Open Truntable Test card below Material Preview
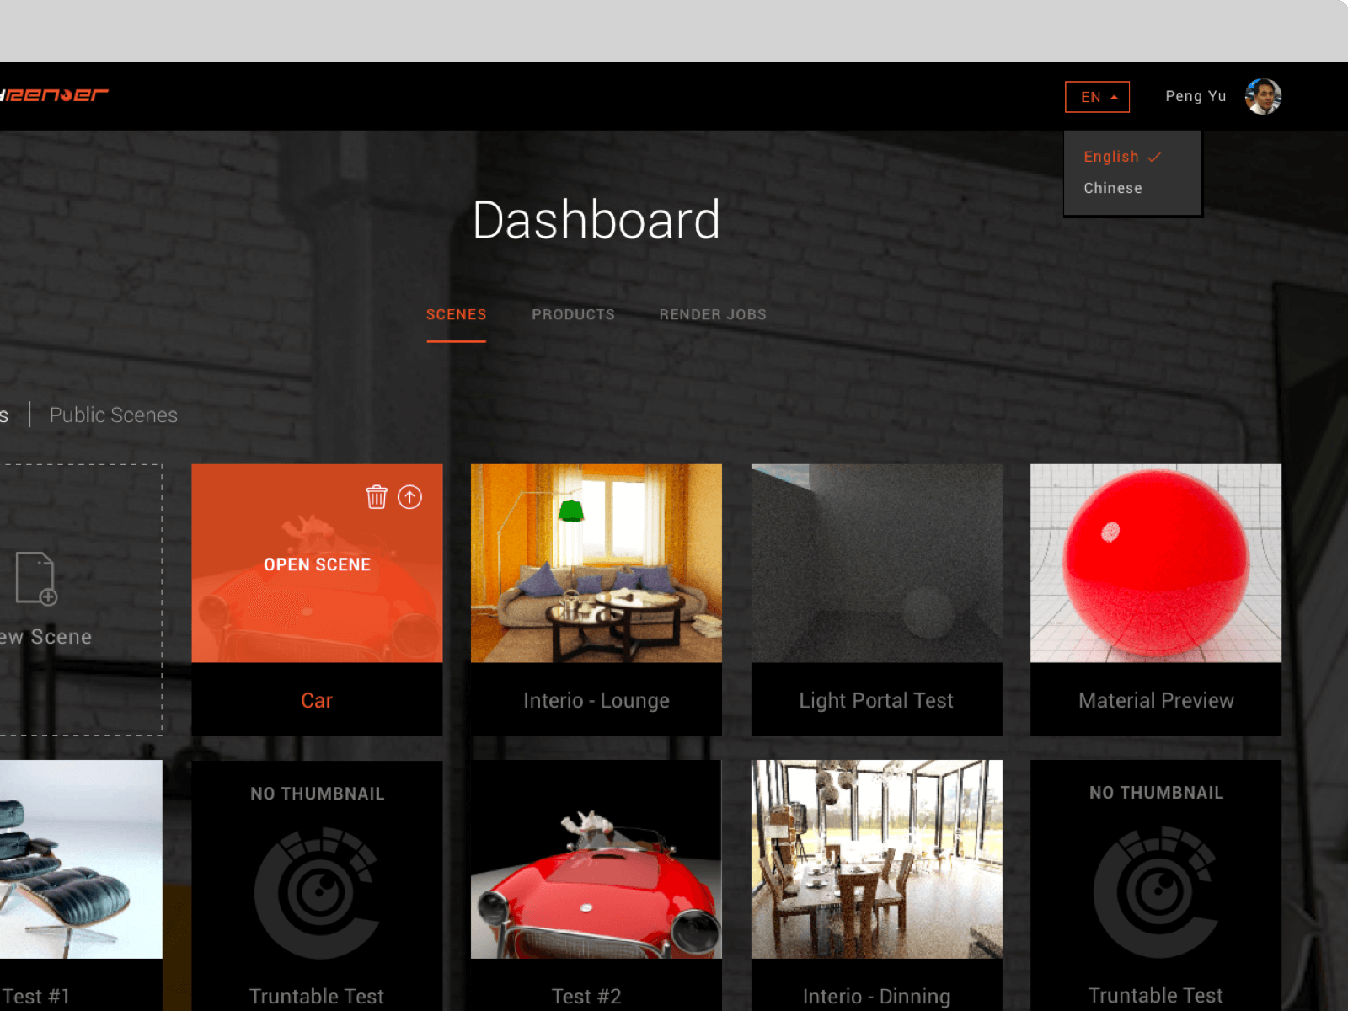 [x=1156, y=885]
